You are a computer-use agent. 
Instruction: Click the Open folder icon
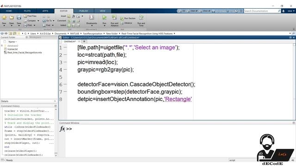pos(12,18)
